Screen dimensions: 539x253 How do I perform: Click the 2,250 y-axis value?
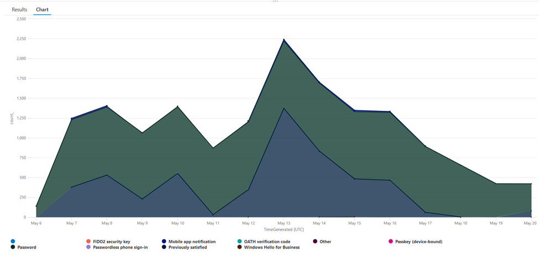21,39
